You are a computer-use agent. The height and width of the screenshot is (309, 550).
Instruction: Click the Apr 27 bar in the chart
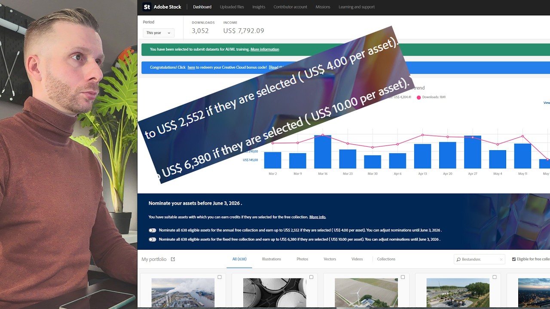473,152
